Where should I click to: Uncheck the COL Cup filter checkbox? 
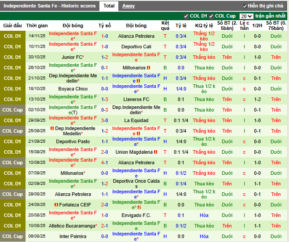(x=212, y=16)
